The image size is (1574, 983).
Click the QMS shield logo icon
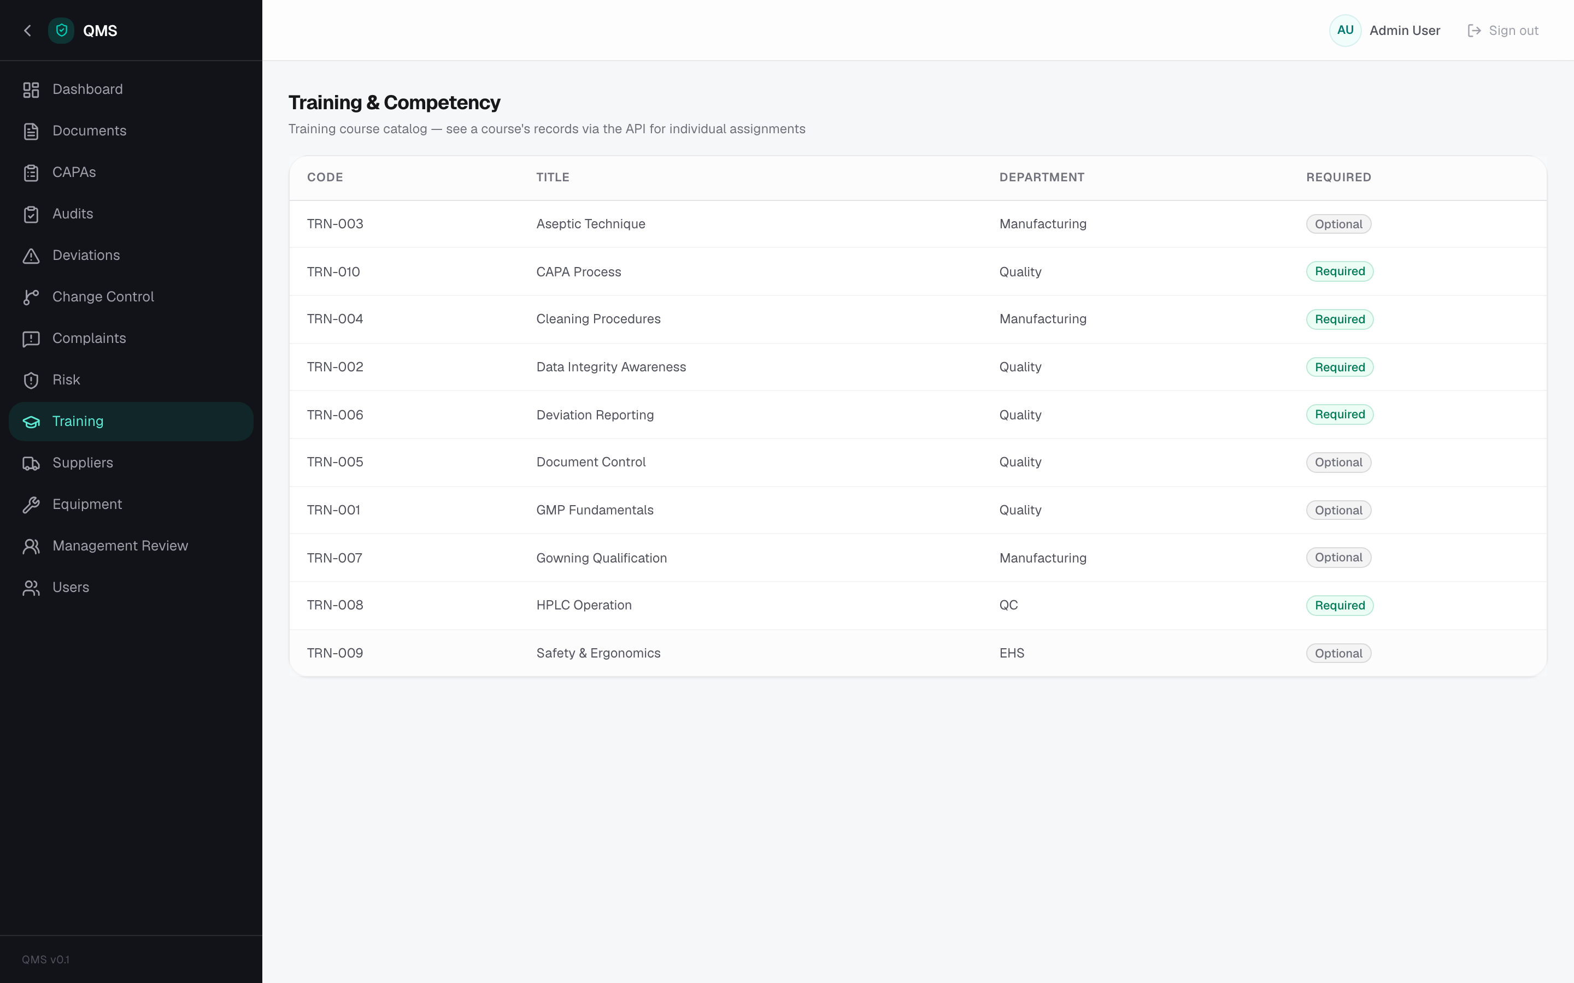coord(62,31)
